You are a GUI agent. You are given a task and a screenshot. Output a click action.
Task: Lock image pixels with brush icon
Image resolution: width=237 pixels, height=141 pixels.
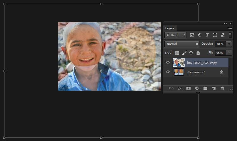point(184,53)
